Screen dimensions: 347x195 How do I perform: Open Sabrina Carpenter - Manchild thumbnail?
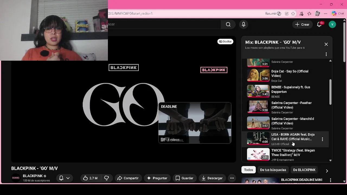pyautogui.click(x=258, y=123)
